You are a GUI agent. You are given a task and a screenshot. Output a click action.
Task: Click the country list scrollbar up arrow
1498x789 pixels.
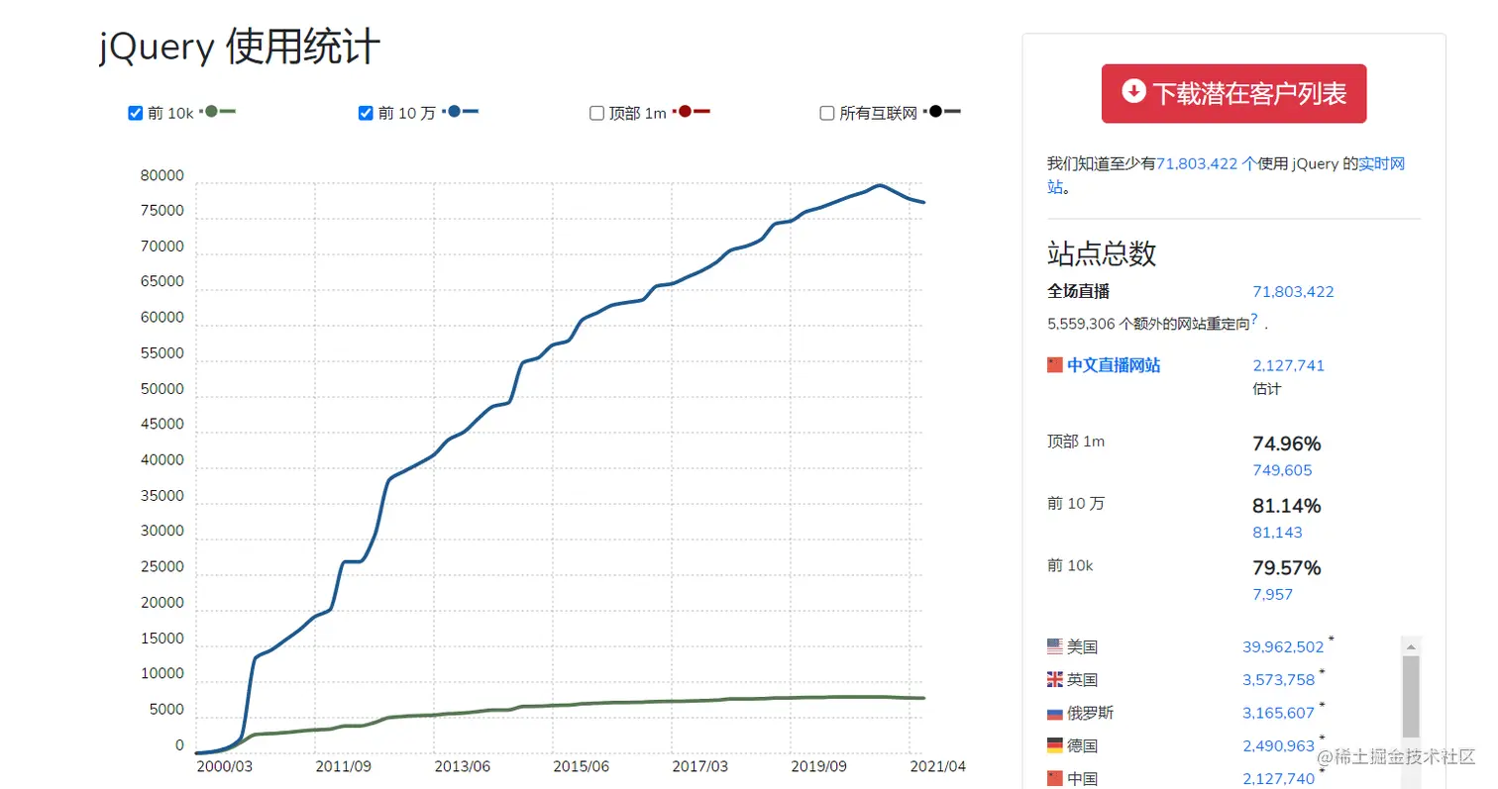1411,645
